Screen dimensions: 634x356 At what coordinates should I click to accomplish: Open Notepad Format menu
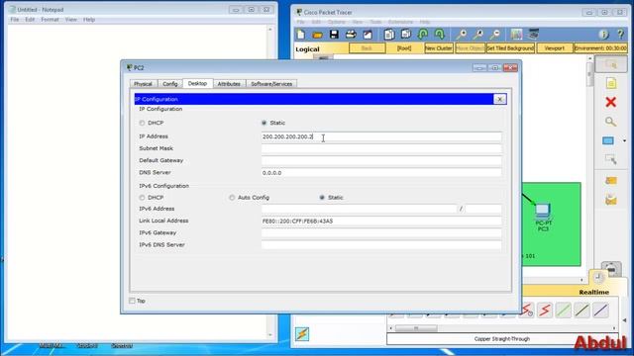pyautogui.click(x=50, y=20)
